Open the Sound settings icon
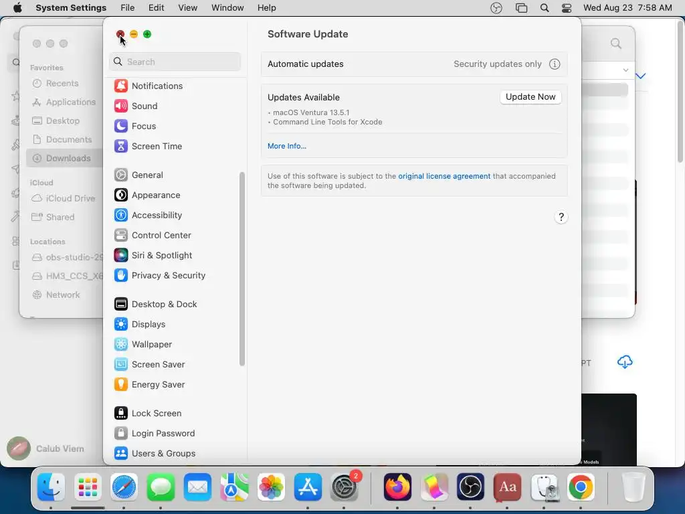 [x=121, y=106]
